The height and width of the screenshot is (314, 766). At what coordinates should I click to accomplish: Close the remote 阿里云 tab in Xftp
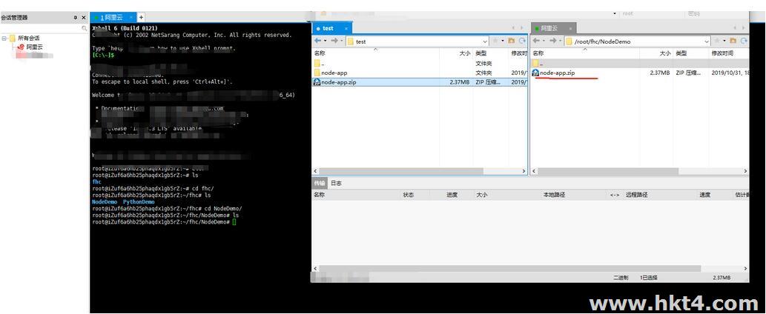point(569,29)
